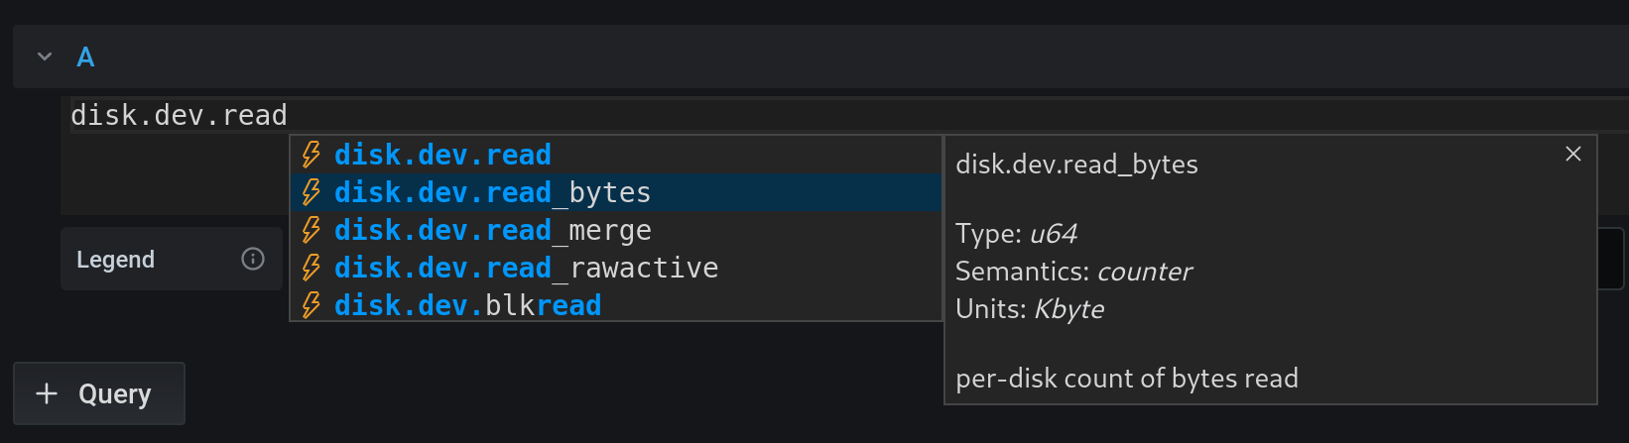Click the lightning icon beside disk.dev.read_bytes
The image size is (1629, 443).
coord(312,192)
